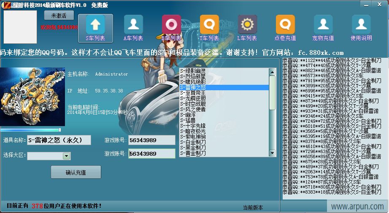Click the log line with QQ **1122**44
The image size is (389, 213).
coord(332,60)
